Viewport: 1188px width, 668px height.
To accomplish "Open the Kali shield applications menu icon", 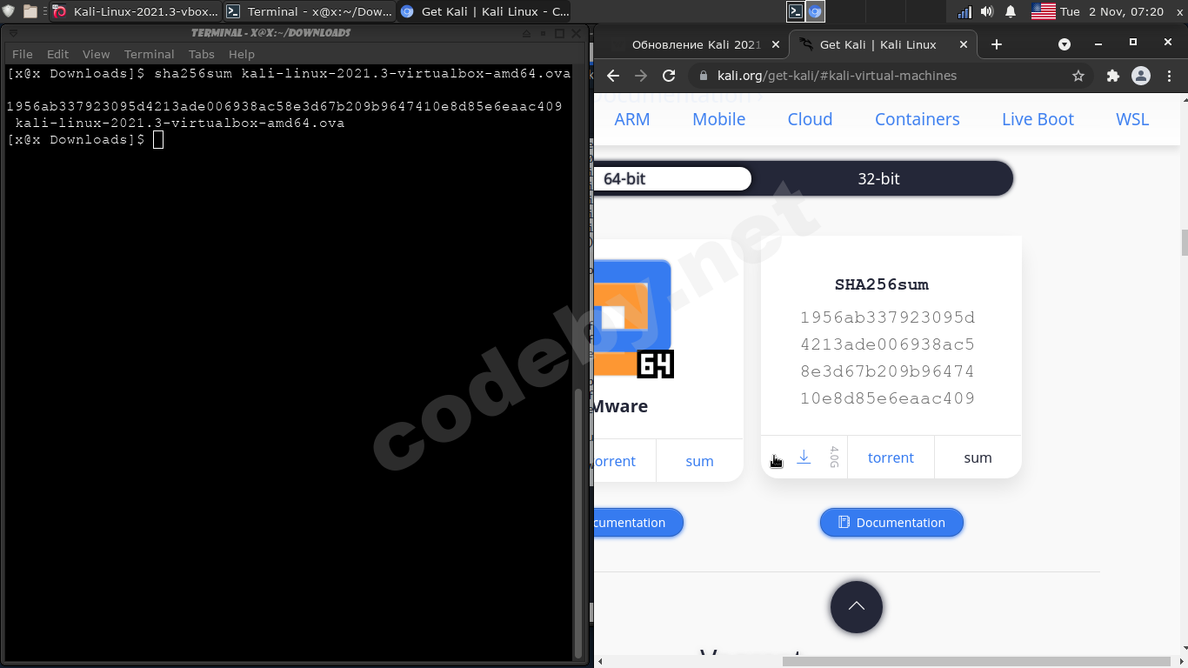I will point(9,11).
